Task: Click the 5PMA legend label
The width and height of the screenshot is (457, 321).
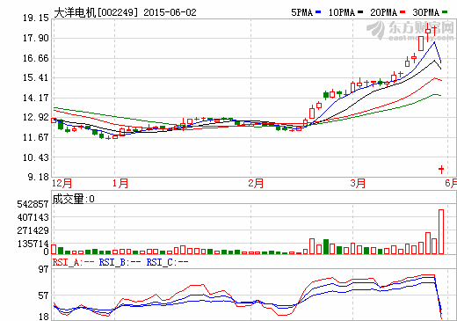Action: pyautogui.click(x=302, y=12)
